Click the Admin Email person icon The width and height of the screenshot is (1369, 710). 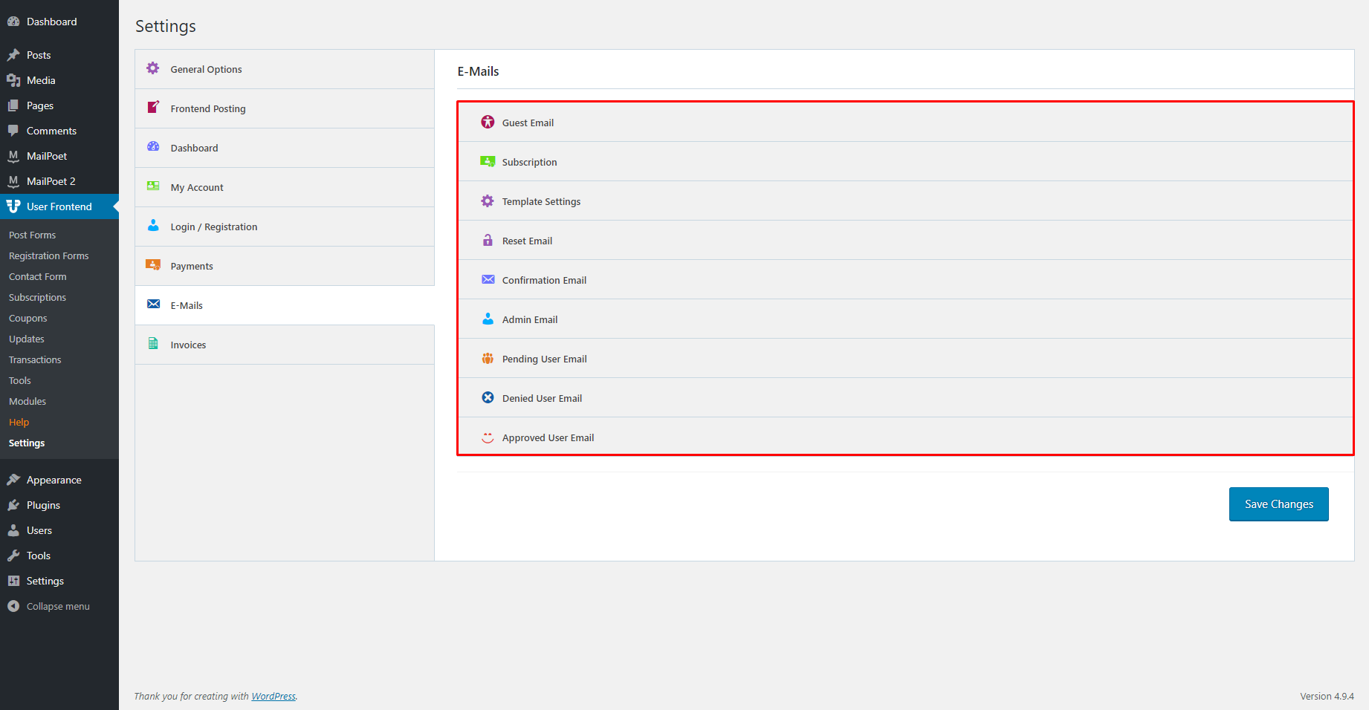(488, 319)
